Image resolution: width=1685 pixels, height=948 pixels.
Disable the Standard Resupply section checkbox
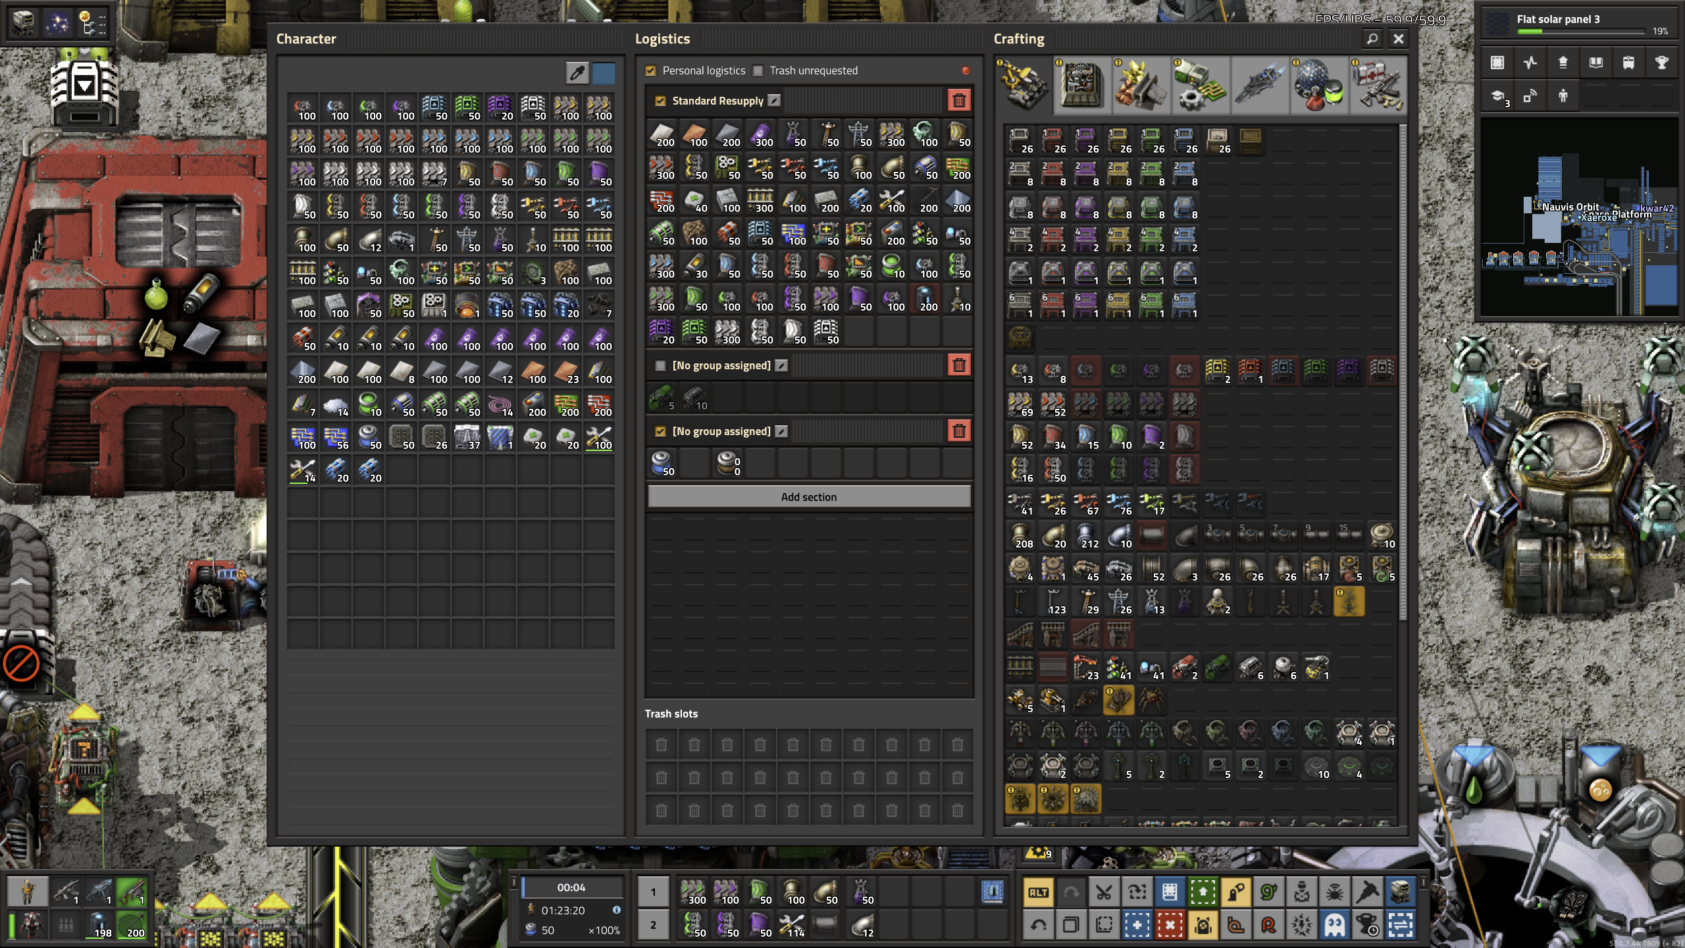660,101
